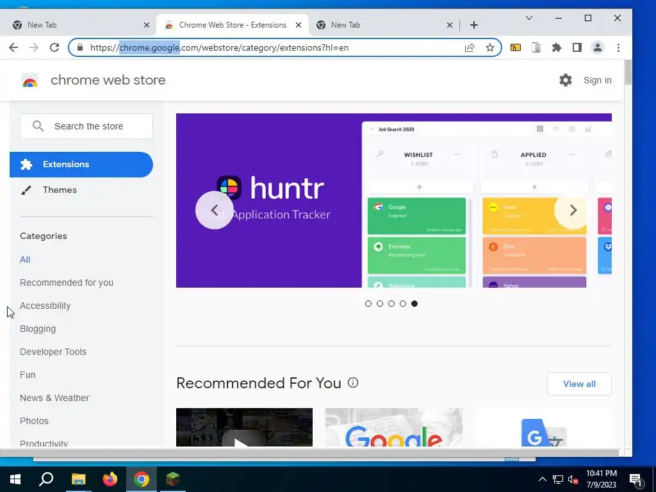The image size is (656, 492).
Task: Focus the Search the store field
Action: [86, 126]
